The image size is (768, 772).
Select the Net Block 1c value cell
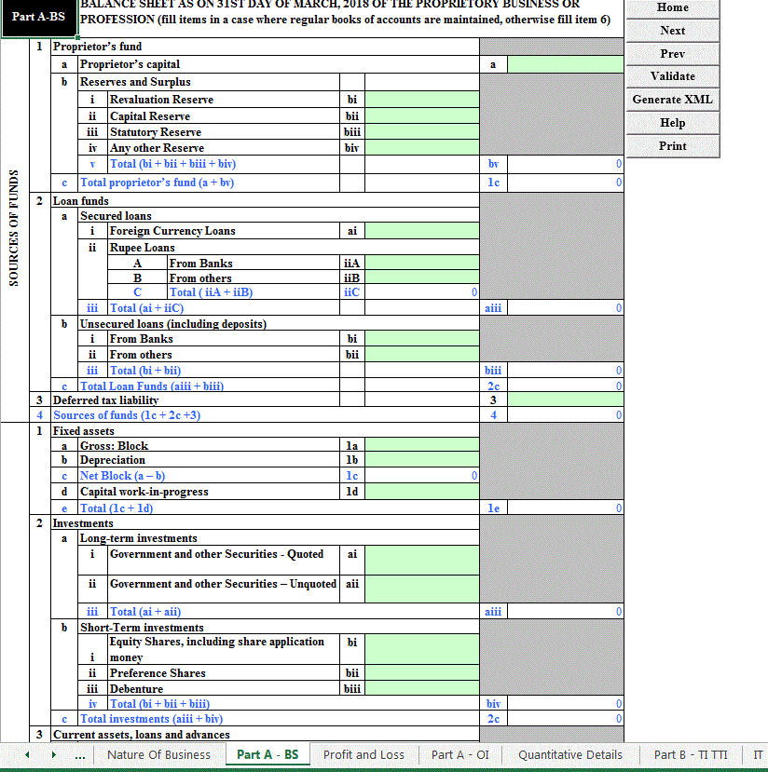click(x=421, y=476)
